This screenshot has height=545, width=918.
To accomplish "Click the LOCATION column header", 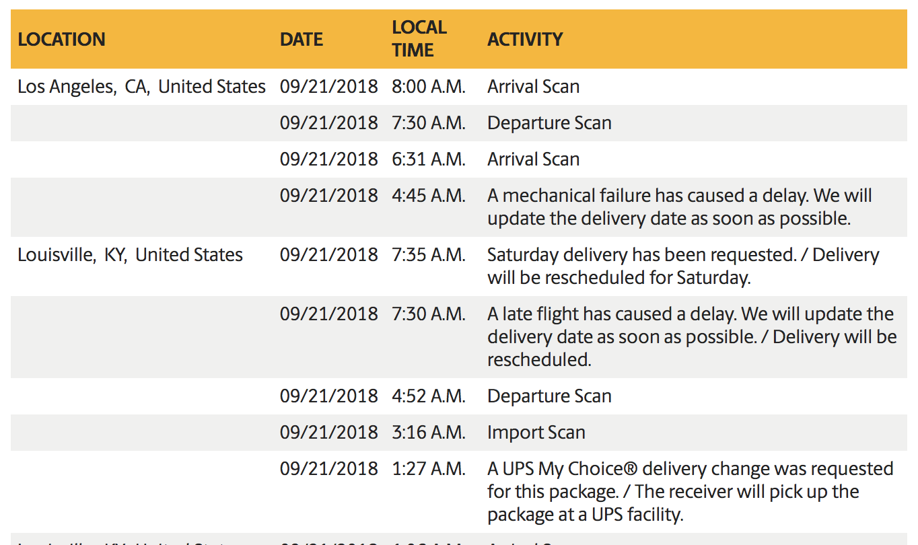I will pos(61,39).
